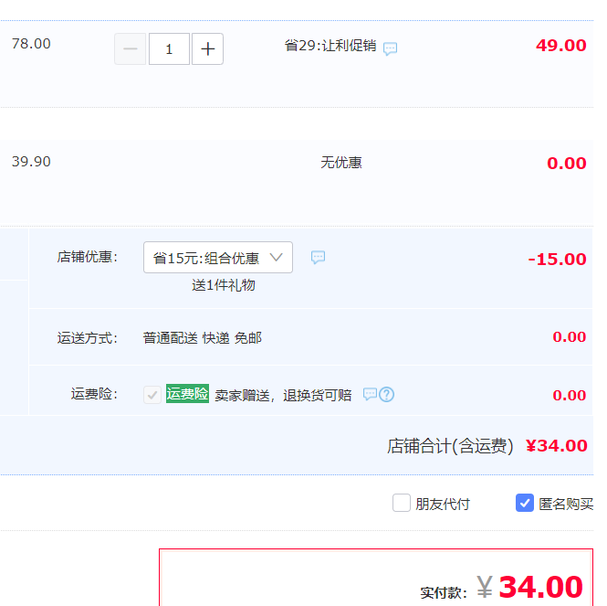Click the 朋友代付 label text
607x606 pixels.
pyautogui.click(x=443, y=504)
